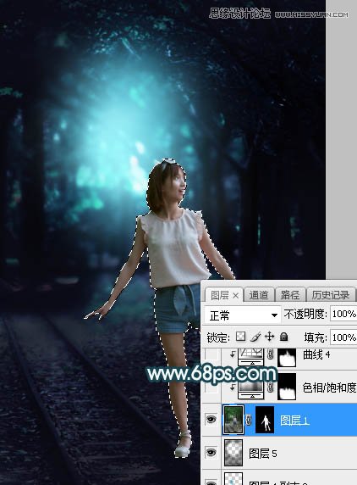The image size is (357, 485).
Task: Toggle lock all padlock icon
Action: click(x=284, y=337)
